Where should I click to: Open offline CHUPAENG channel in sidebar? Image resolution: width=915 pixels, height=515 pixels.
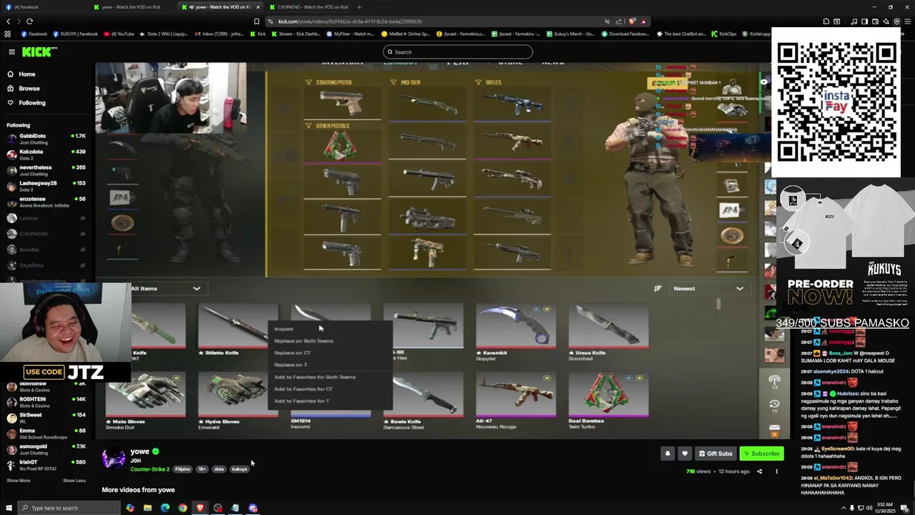[x=46, y=234]
